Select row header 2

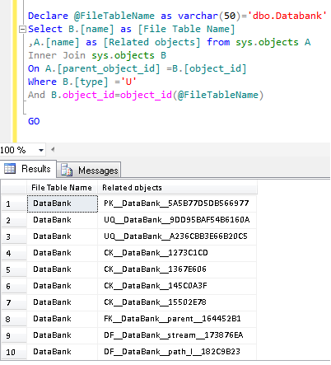pyautogui.click(x=14, y=220)
